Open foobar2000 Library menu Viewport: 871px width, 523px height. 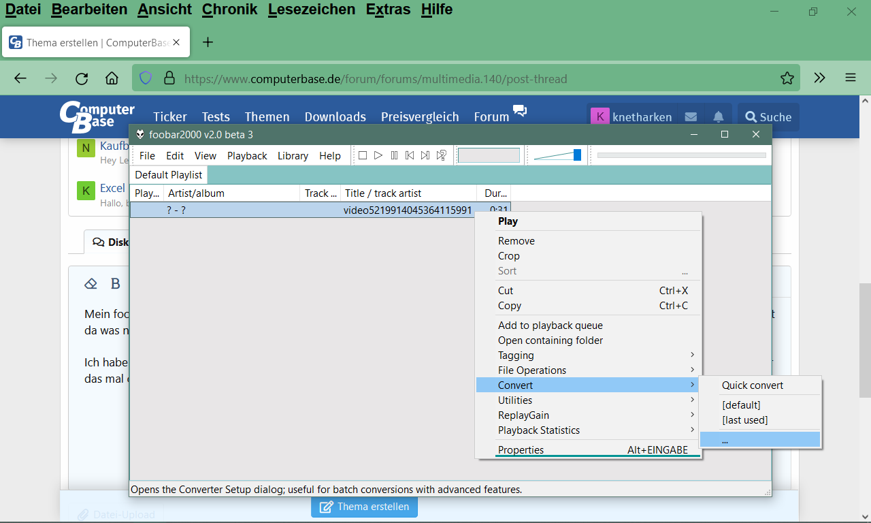[293, 155]
